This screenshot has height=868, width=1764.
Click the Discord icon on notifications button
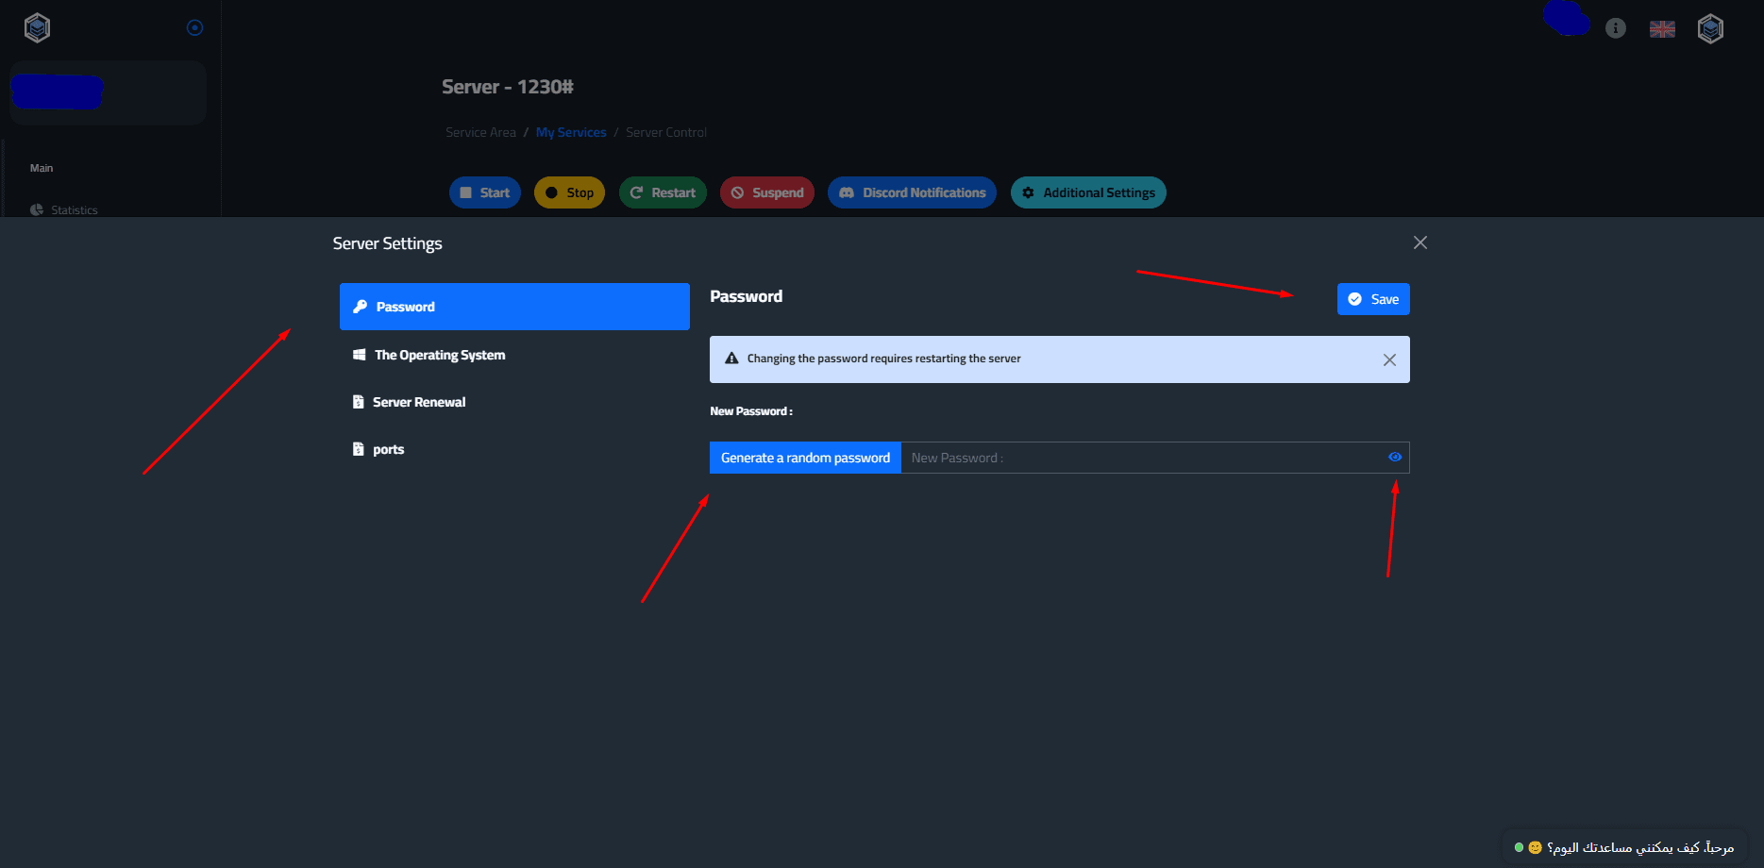point(847,192)
